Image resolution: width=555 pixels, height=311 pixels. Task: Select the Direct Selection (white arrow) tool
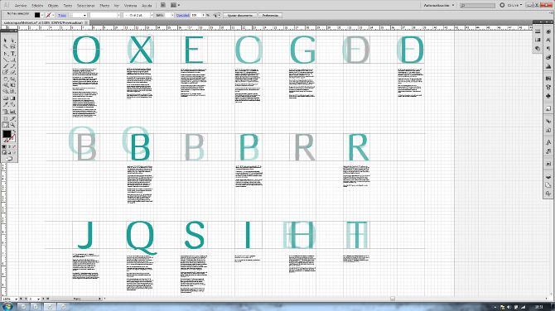pyautogui.click(x=12, y=41)
